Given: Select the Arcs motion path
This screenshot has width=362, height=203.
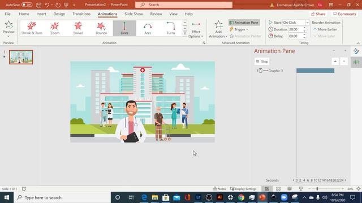Looking at the screenshot, I should tap(148, 28).
